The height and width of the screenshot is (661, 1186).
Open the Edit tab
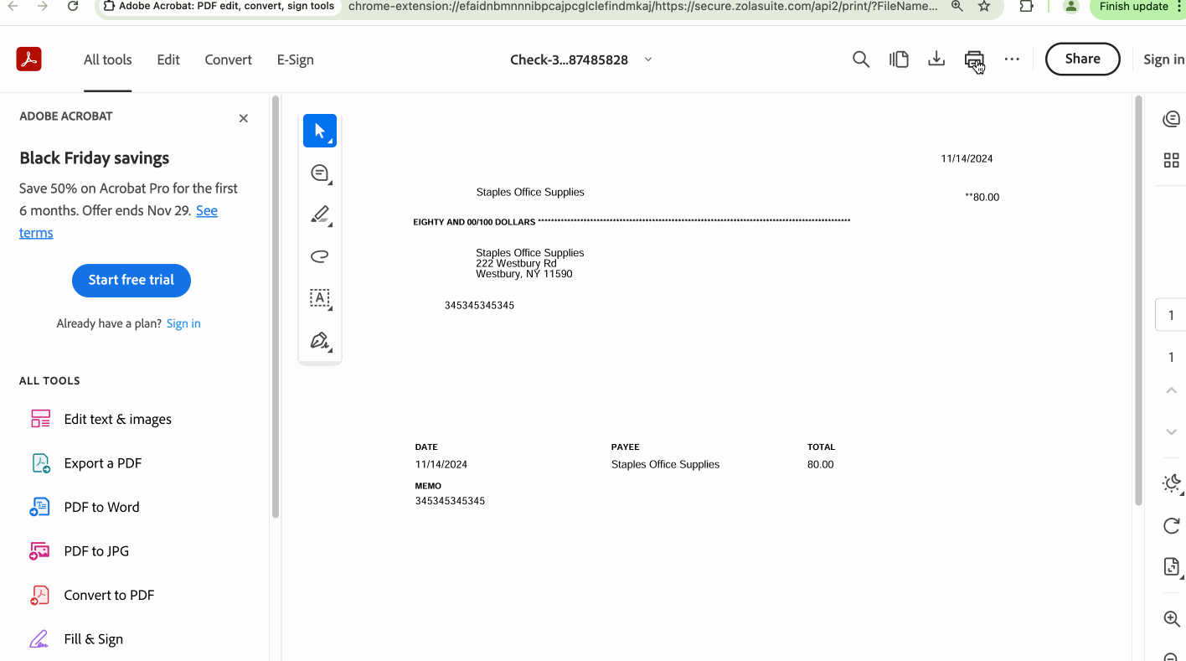click(x=168, y=59)
